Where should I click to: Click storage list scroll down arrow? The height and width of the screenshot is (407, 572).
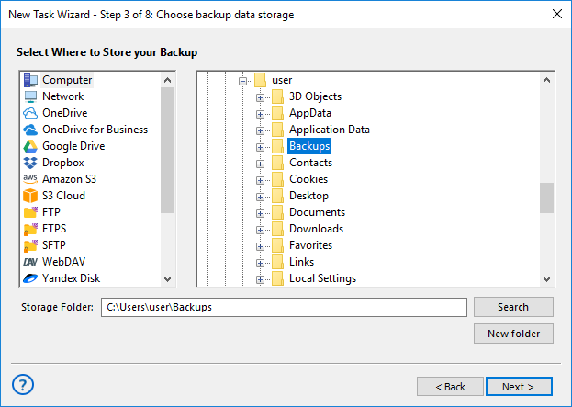(x=167, y=279)
